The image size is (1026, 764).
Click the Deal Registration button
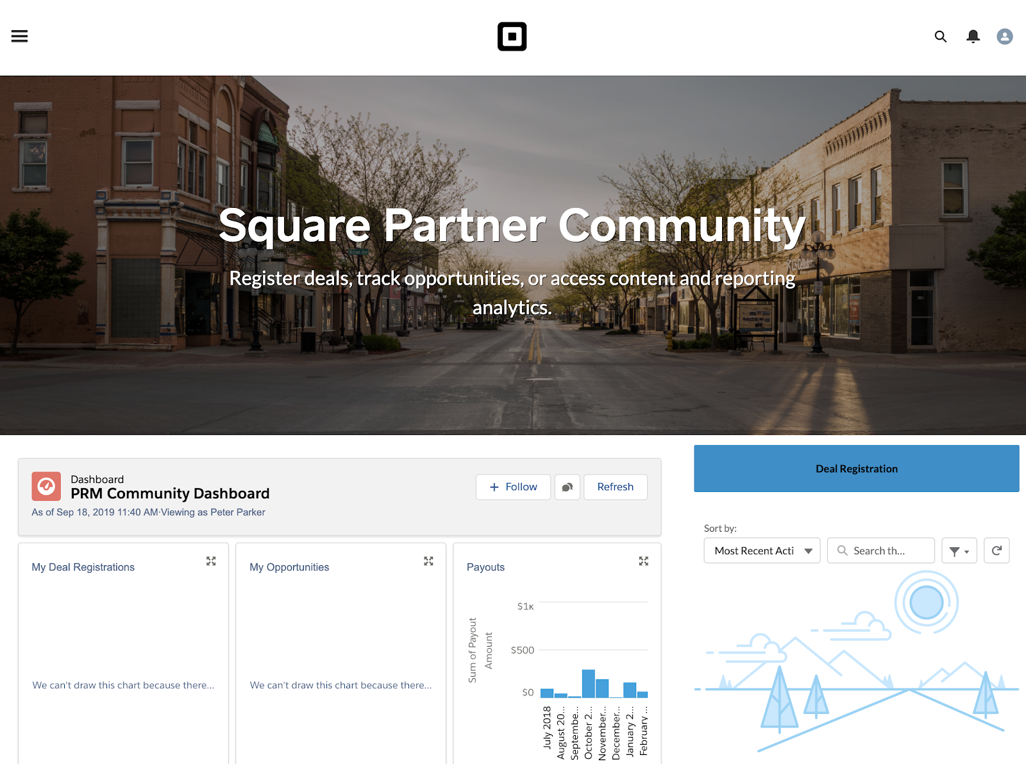click(857, 468)
